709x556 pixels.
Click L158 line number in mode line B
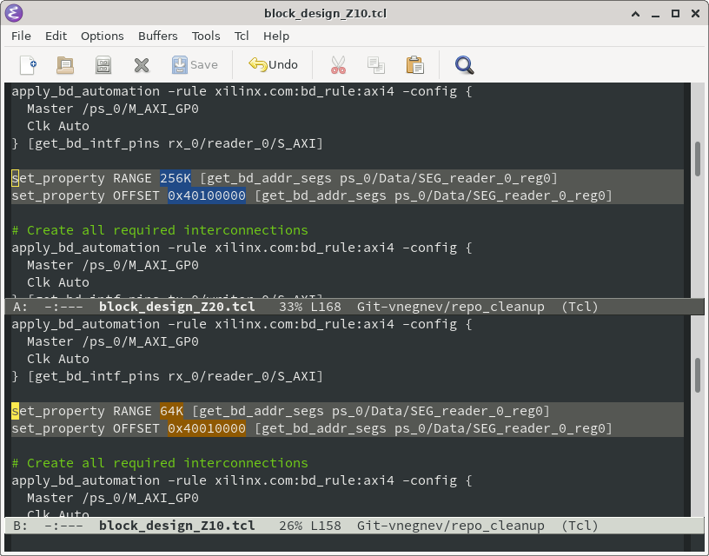326,526
